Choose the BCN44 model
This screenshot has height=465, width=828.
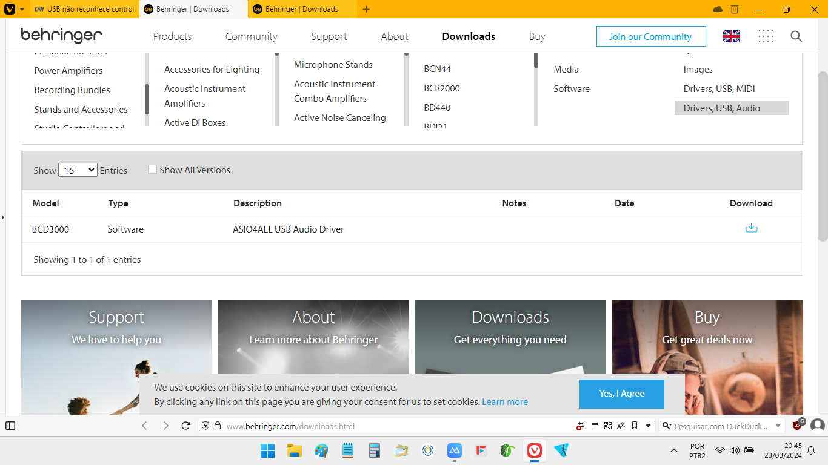pos(438,68)
